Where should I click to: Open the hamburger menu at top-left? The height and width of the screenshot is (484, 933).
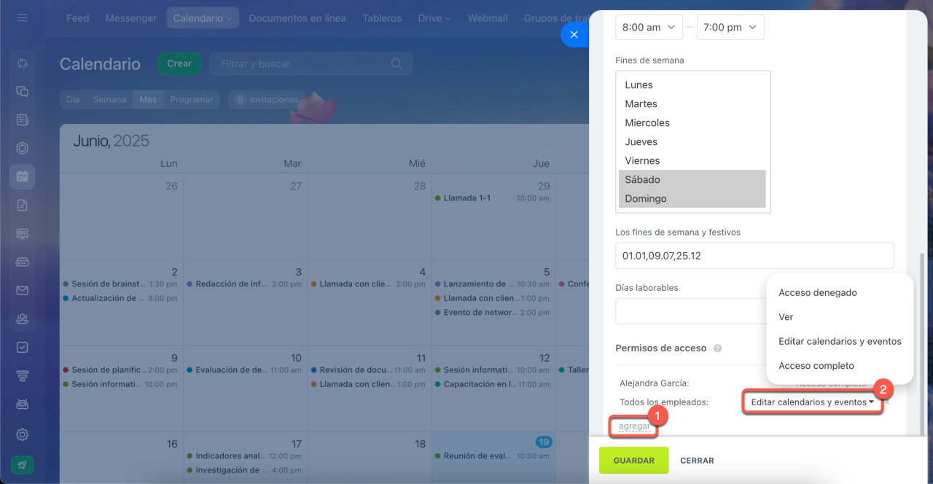(x=23, y=17)
